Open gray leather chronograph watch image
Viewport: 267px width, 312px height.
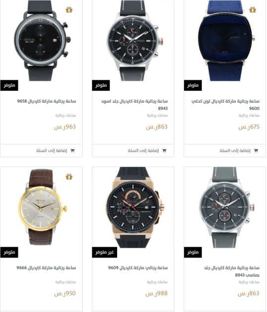(x=225, y=208)
